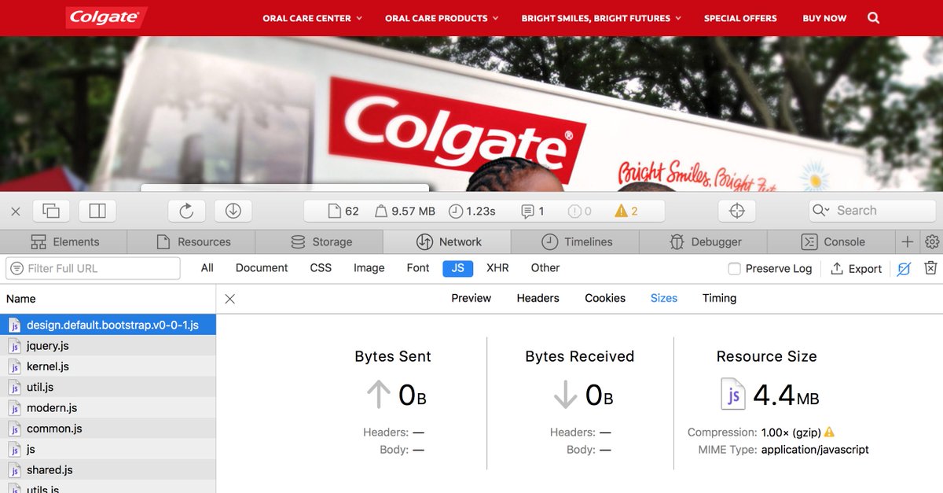Click the compression warning triangle icon
This screenshot has height=493, width=943.
tap(829, 432)
